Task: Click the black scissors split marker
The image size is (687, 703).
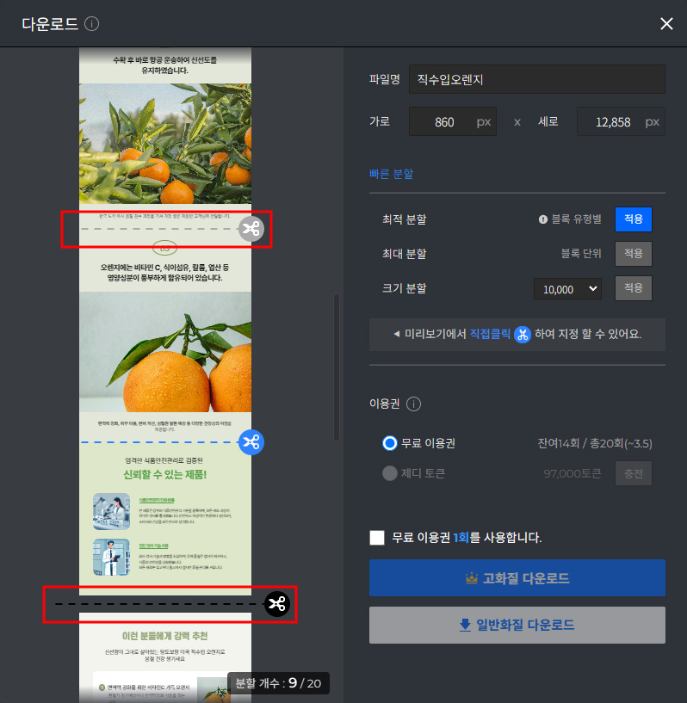Action: click(276, 604)
